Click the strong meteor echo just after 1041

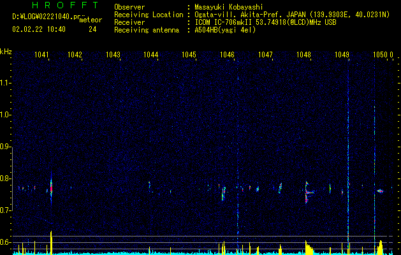pos(51,188)
